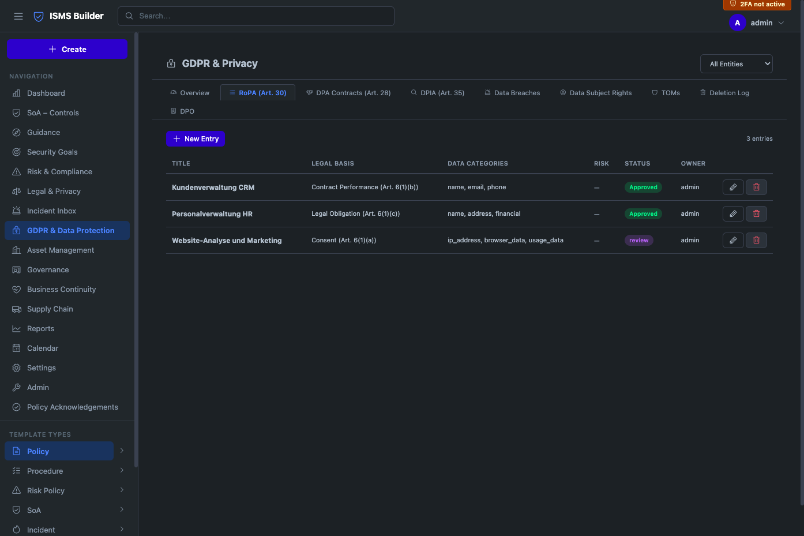Edit the Kundenverwaltung CRM entry

(x=733, y=187)
